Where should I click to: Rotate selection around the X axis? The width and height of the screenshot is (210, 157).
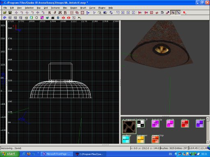(22, 13)
